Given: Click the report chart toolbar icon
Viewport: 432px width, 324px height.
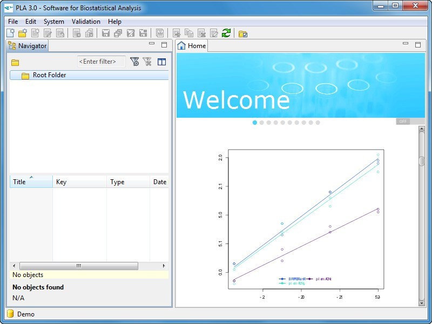Looking at the screenshot, I should 160,33.
